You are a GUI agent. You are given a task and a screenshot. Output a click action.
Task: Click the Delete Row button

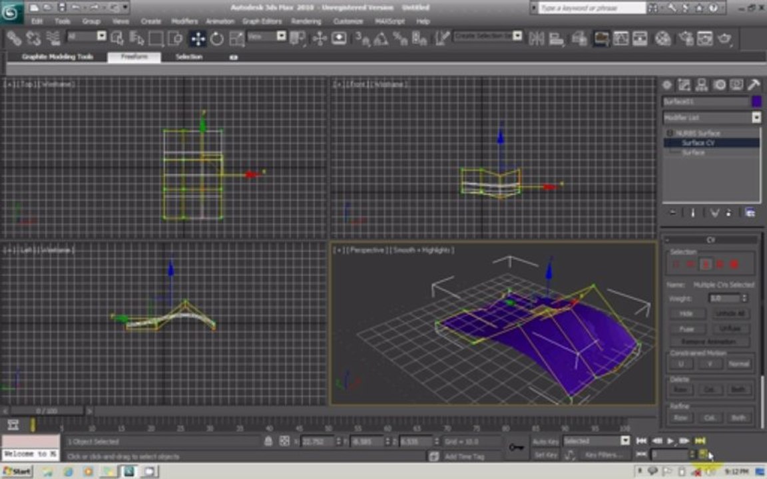680,390
